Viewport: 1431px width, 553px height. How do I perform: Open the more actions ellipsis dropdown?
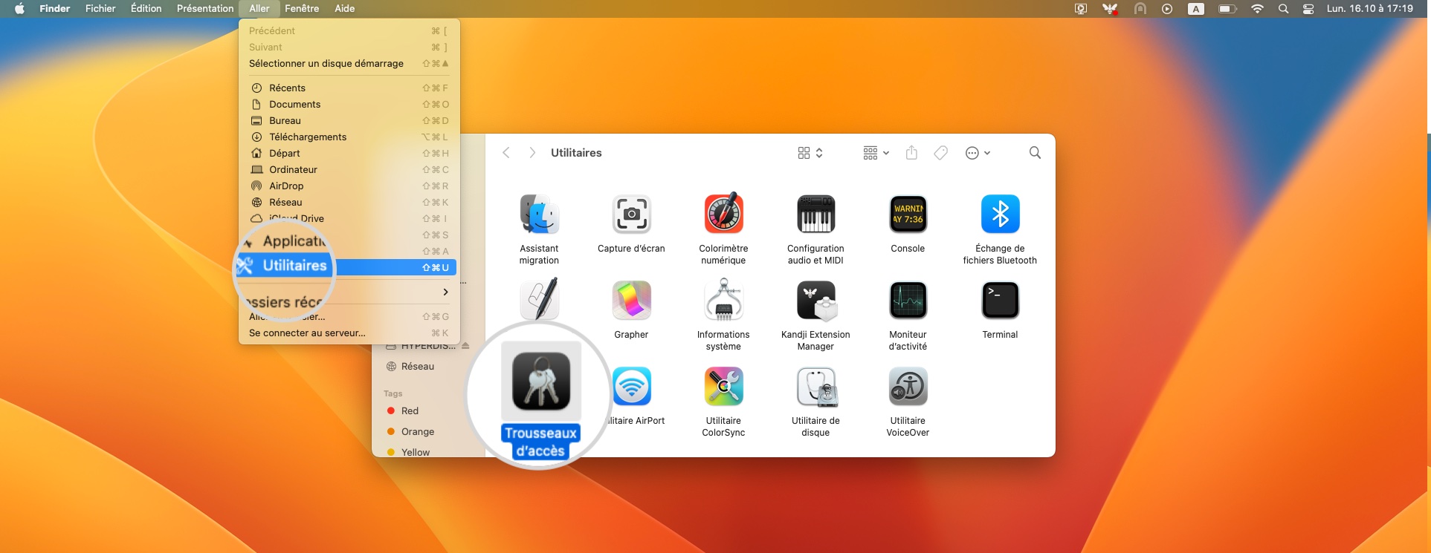click(978, 153)
